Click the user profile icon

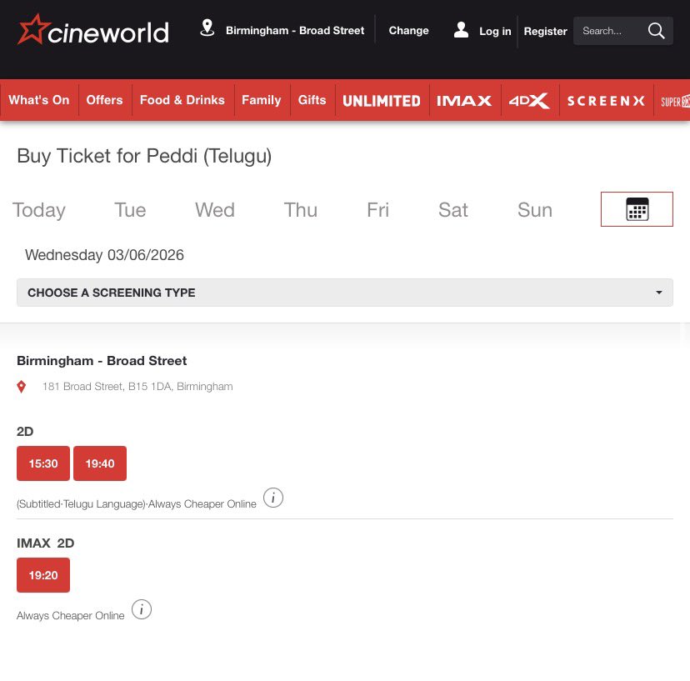(461, 30)
